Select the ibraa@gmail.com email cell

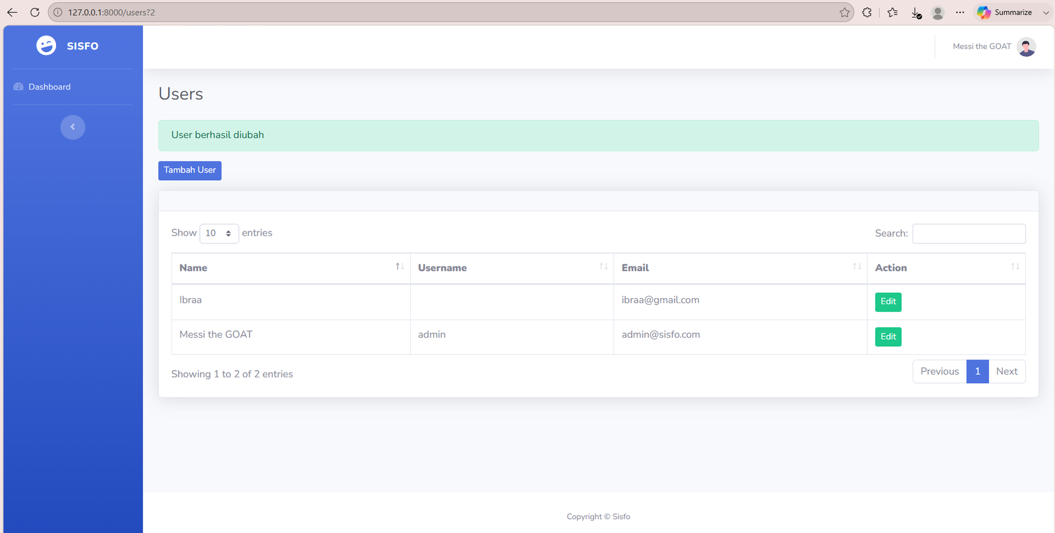click(x=740, y=302)
